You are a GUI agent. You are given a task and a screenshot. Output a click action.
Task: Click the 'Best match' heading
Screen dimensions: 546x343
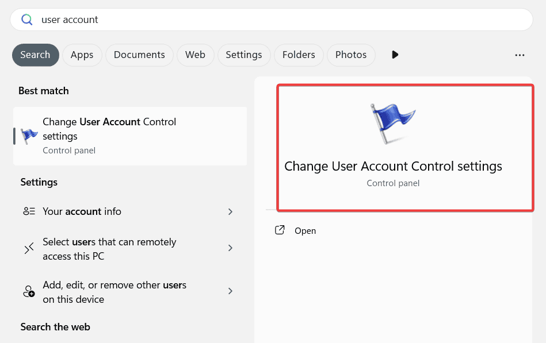click(x=44, y=91)
